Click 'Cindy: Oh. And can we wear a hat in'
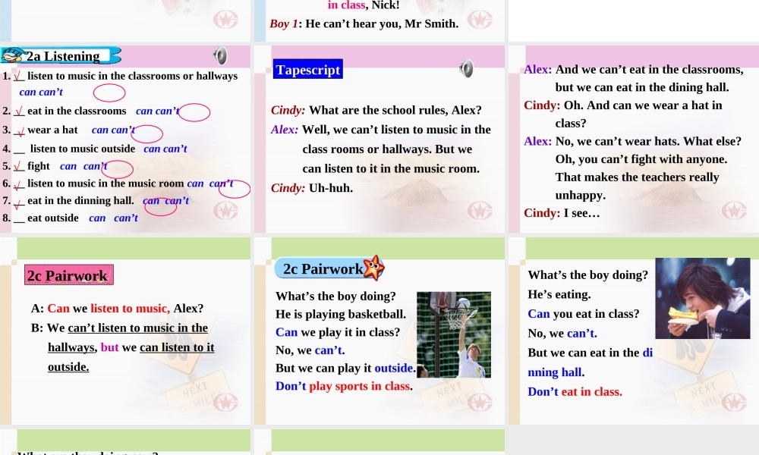The image size is (759, 455). click(x=623, y=105)
